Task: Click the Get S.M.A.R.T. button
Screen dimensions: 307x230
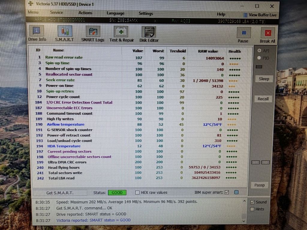Action: pyautogui.click(x=60, y=193)
